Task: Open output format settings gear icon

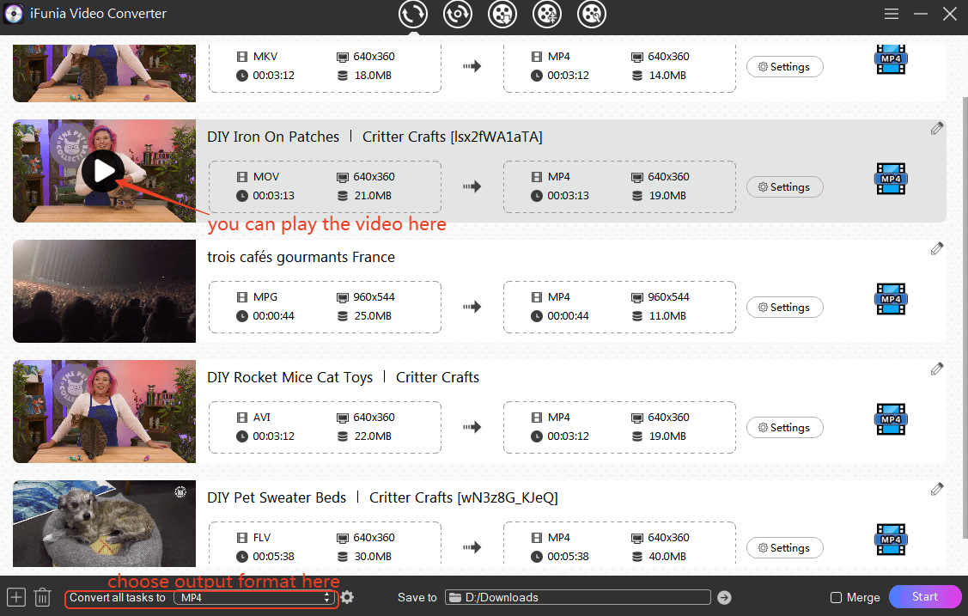Action: tap(347, 597)
